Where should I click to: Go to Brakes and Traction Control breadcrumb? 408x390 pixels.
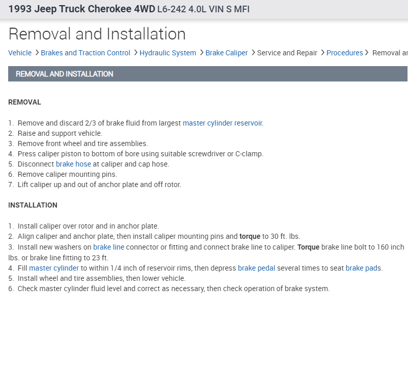click(x=85, y=53)
